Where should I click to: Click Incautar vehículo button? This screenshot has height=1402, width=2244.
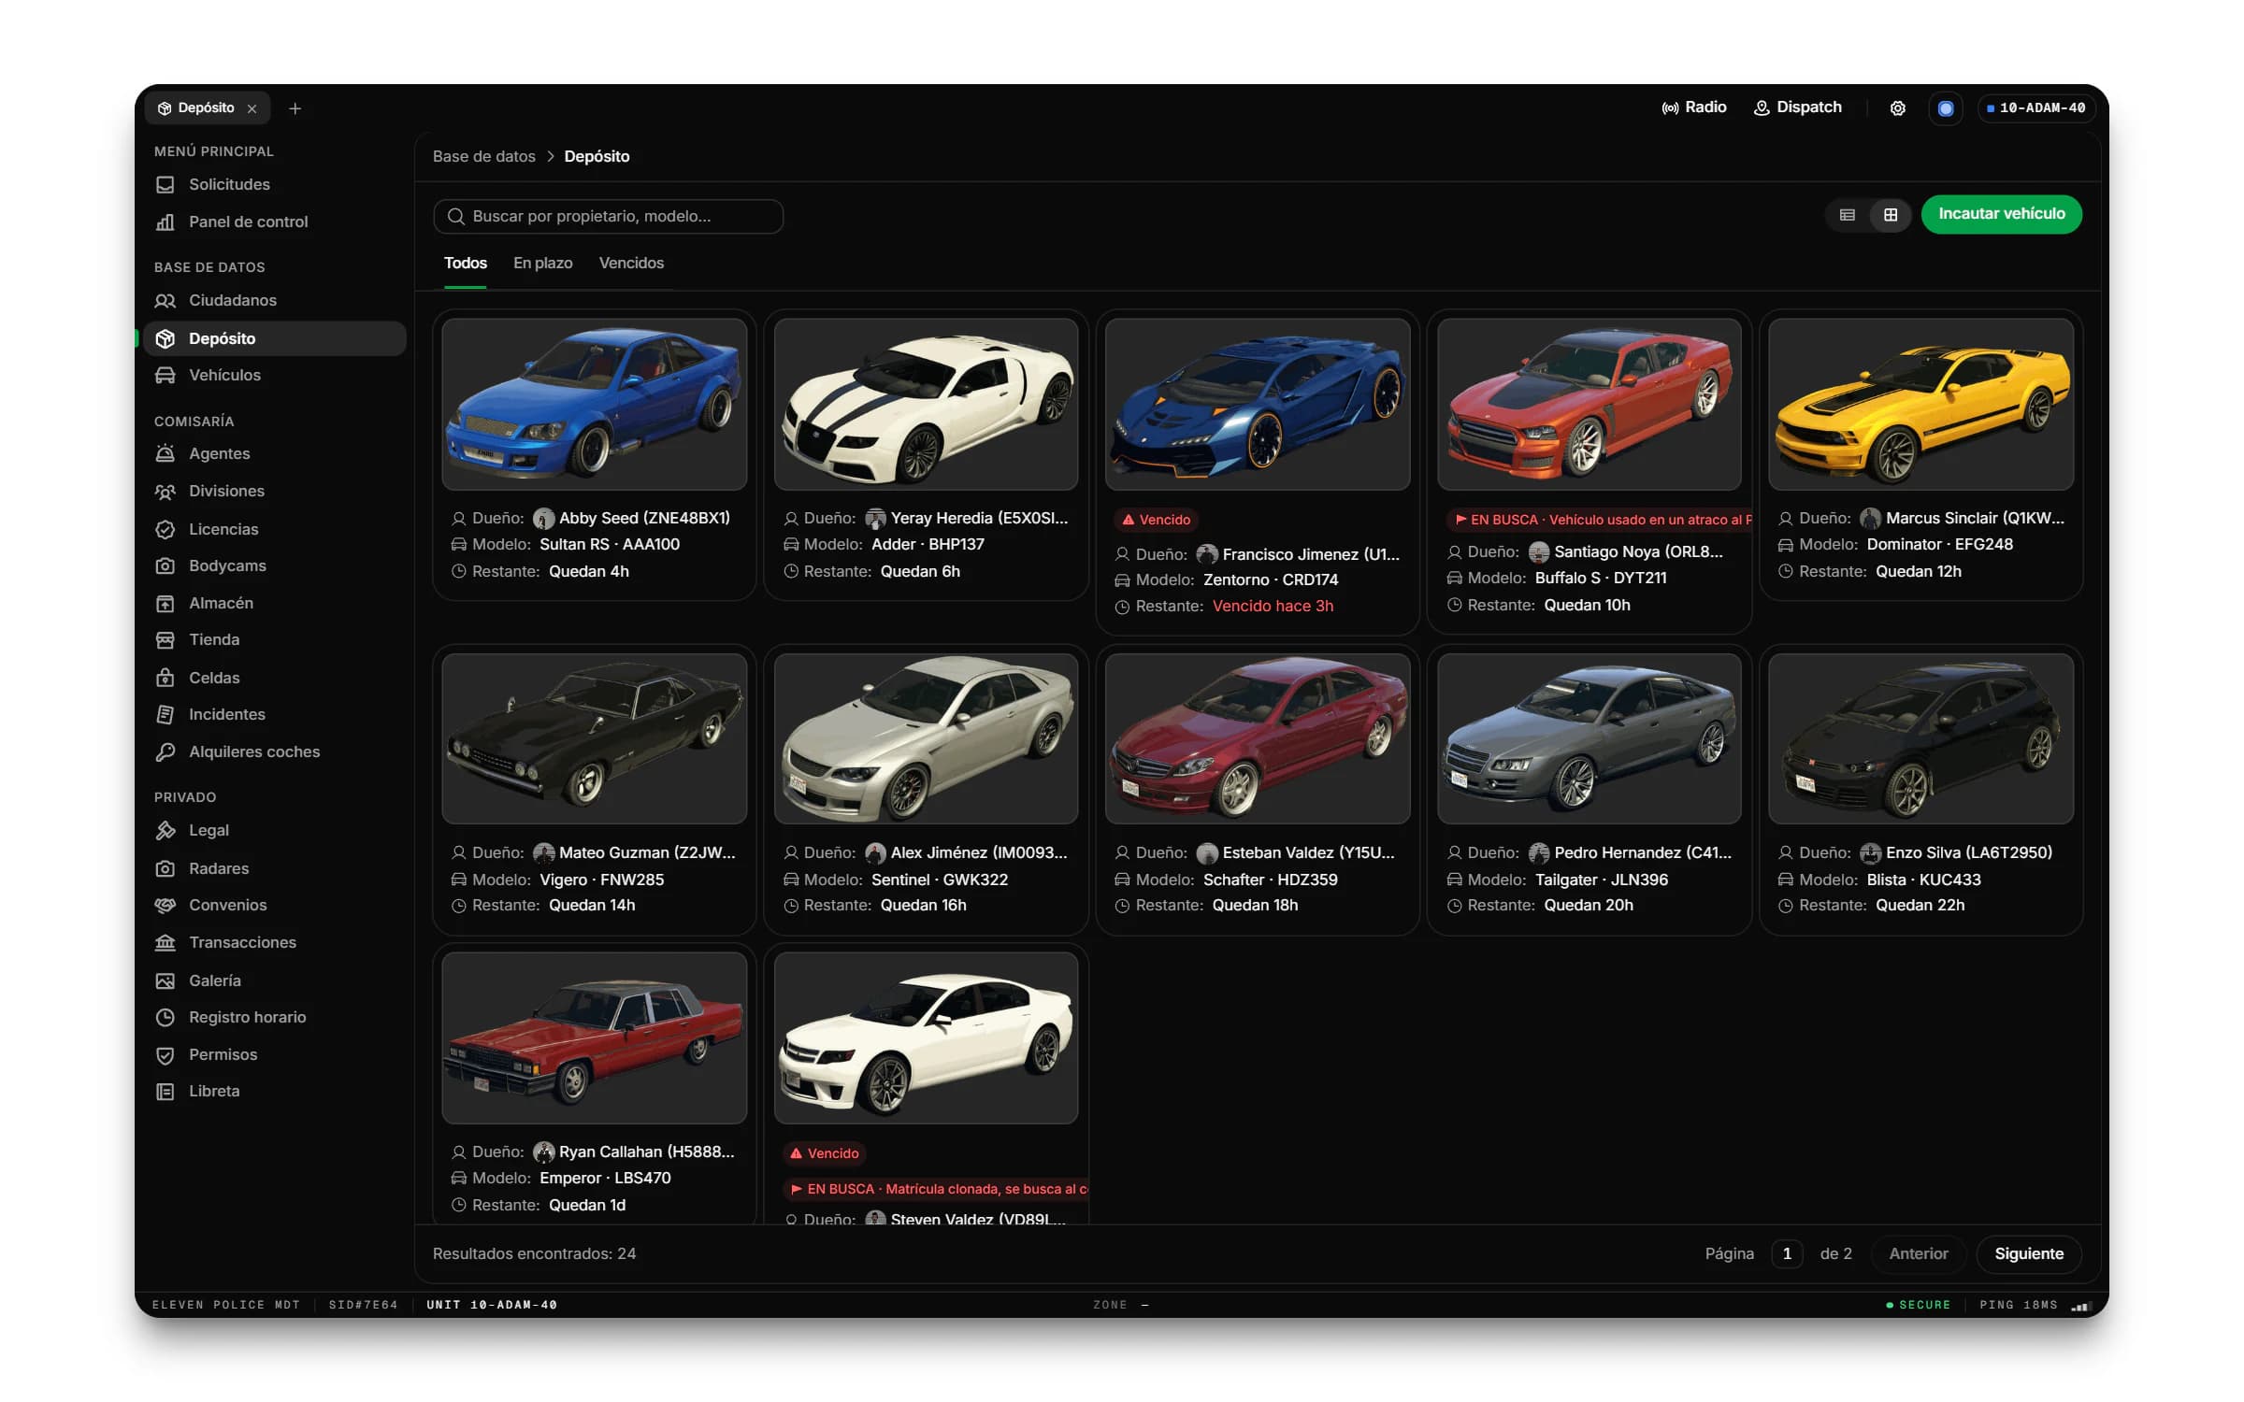pos(2001,214)
